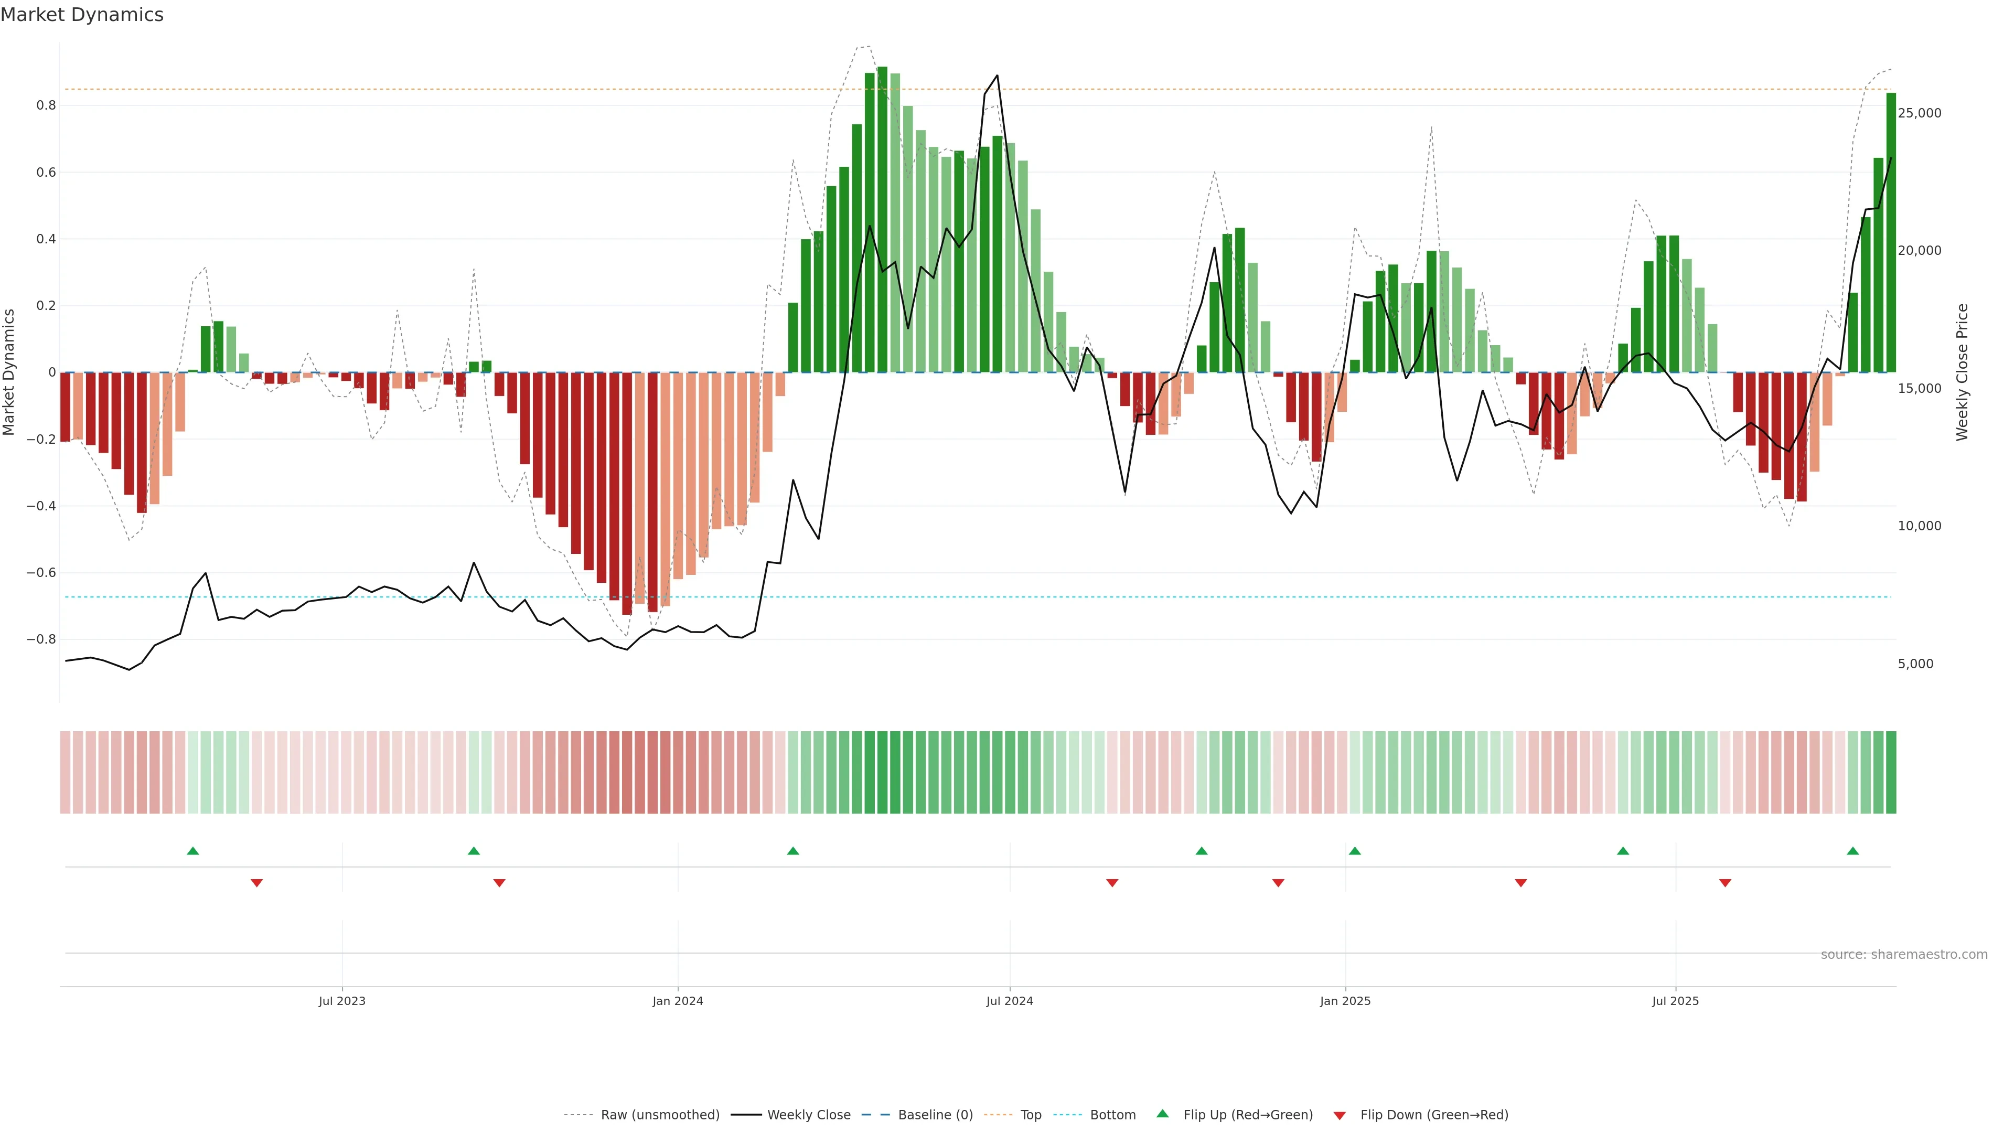Click the Jan 2024 x-axis label
Viewport: 2014px width, 1133px height.
coord(678,1001)
